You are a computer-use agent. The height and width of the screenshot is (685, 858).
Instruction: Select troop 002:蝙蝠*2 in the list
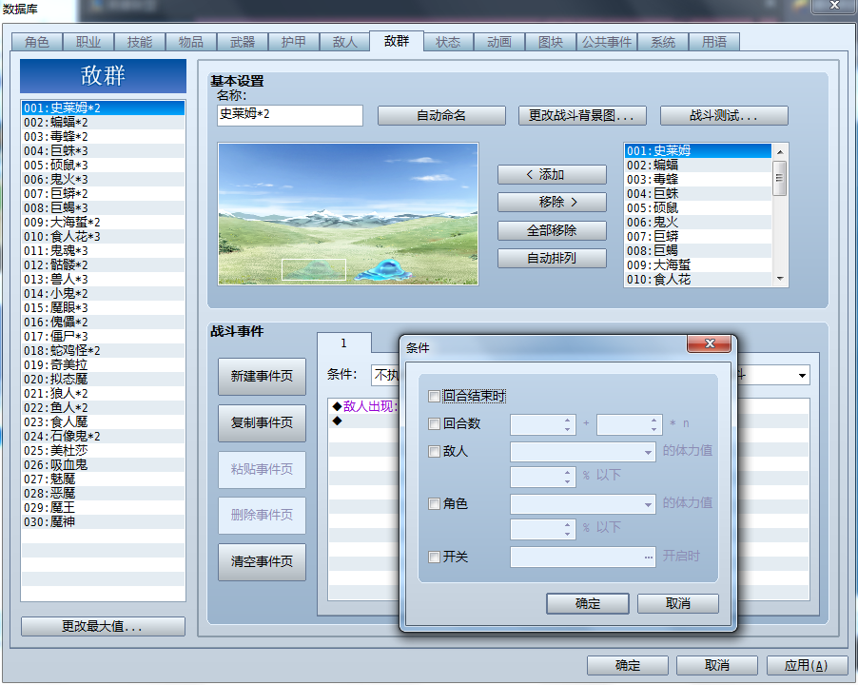coord(103,123)
